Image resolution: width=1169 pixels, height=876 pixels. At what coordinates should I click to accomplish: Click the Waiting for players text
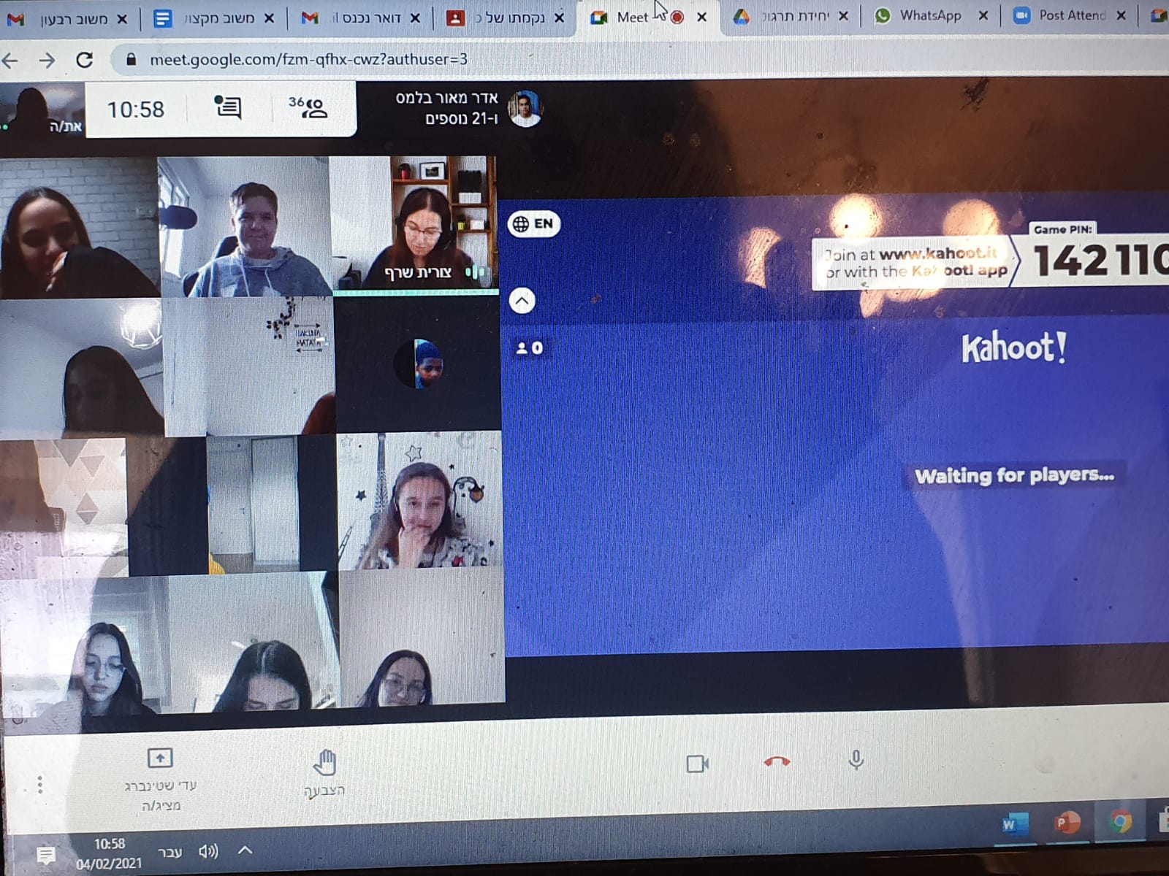(x=1014, y=476)
